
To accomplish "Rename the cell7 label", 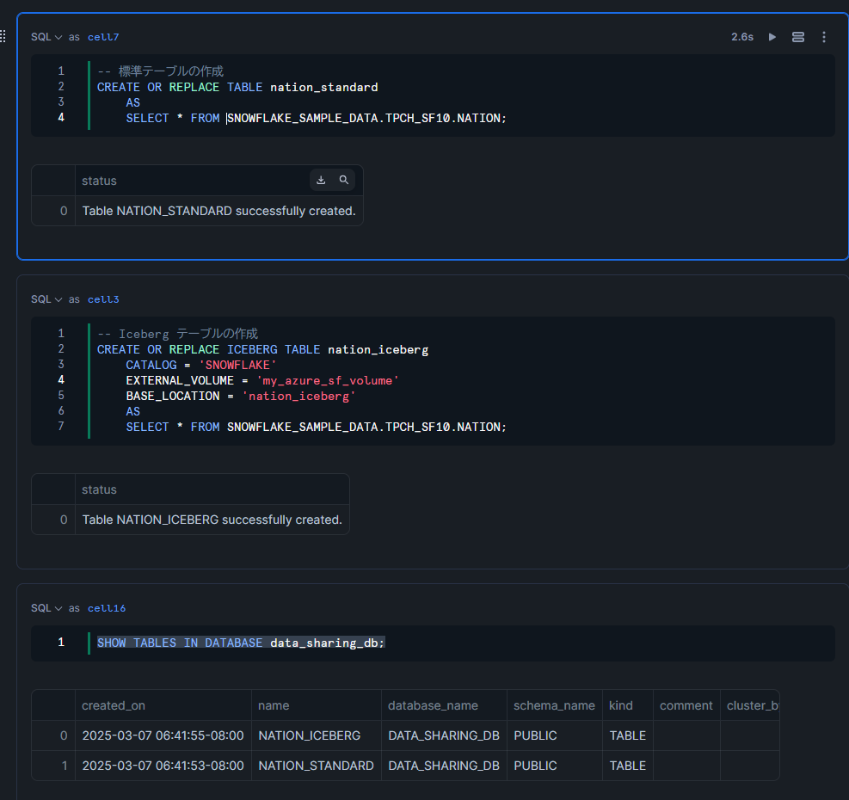I will click(x=103, y=37).
